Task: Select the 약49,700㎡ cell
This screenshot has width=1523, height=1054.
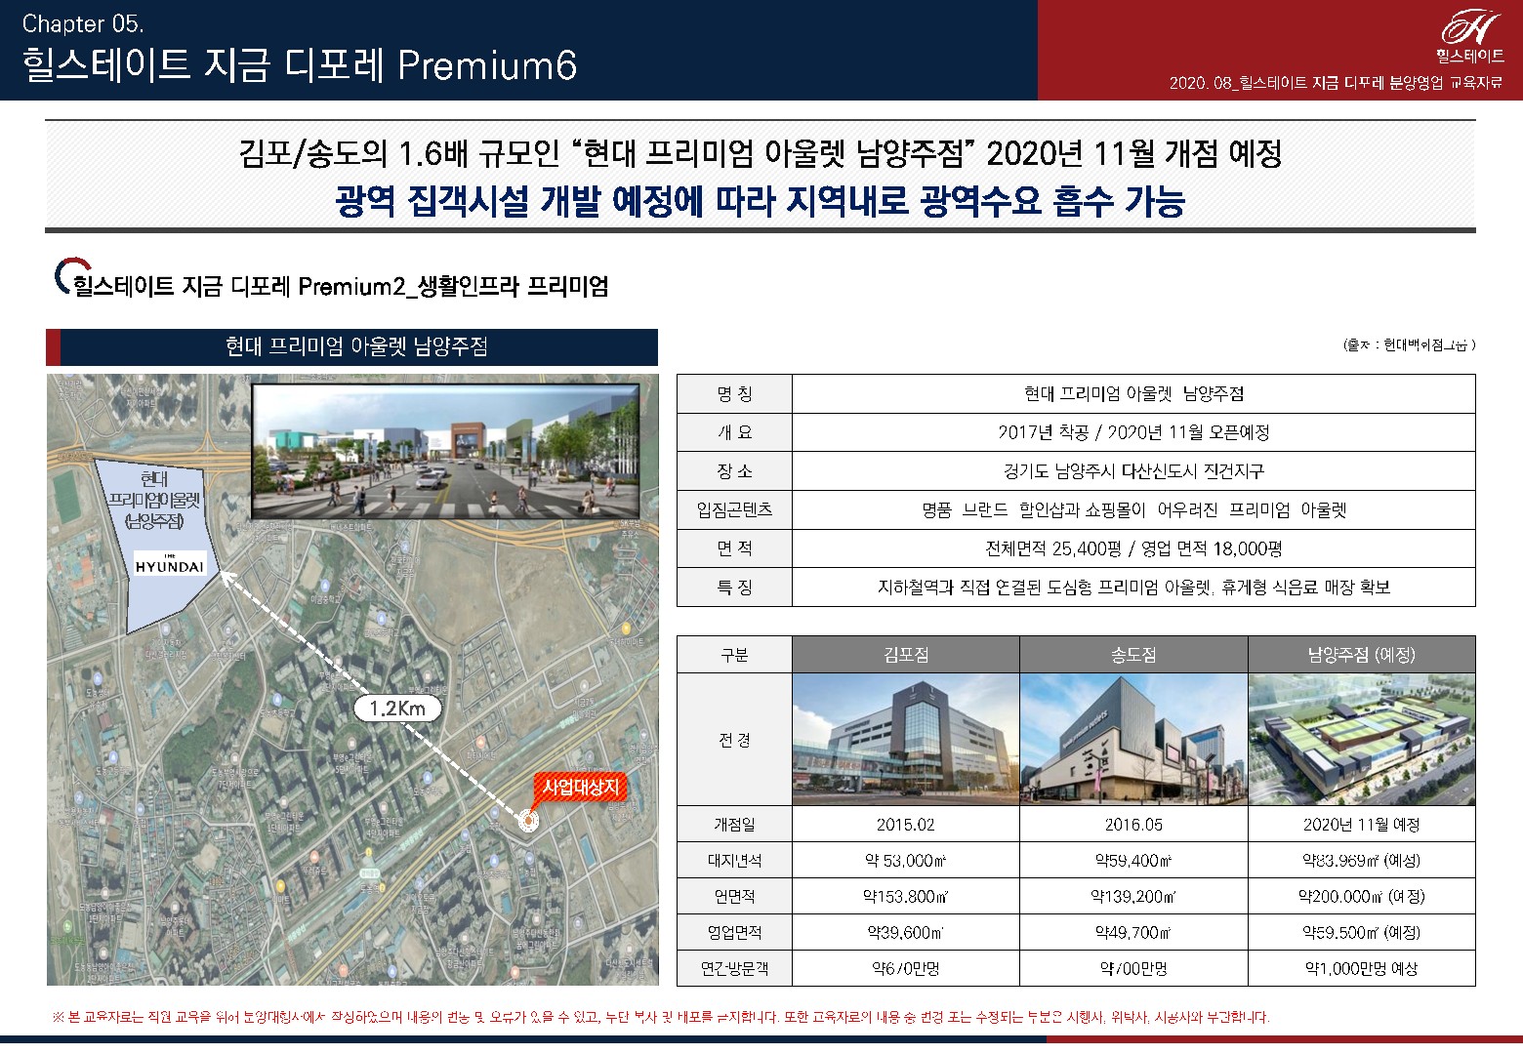Action: 1133,932
